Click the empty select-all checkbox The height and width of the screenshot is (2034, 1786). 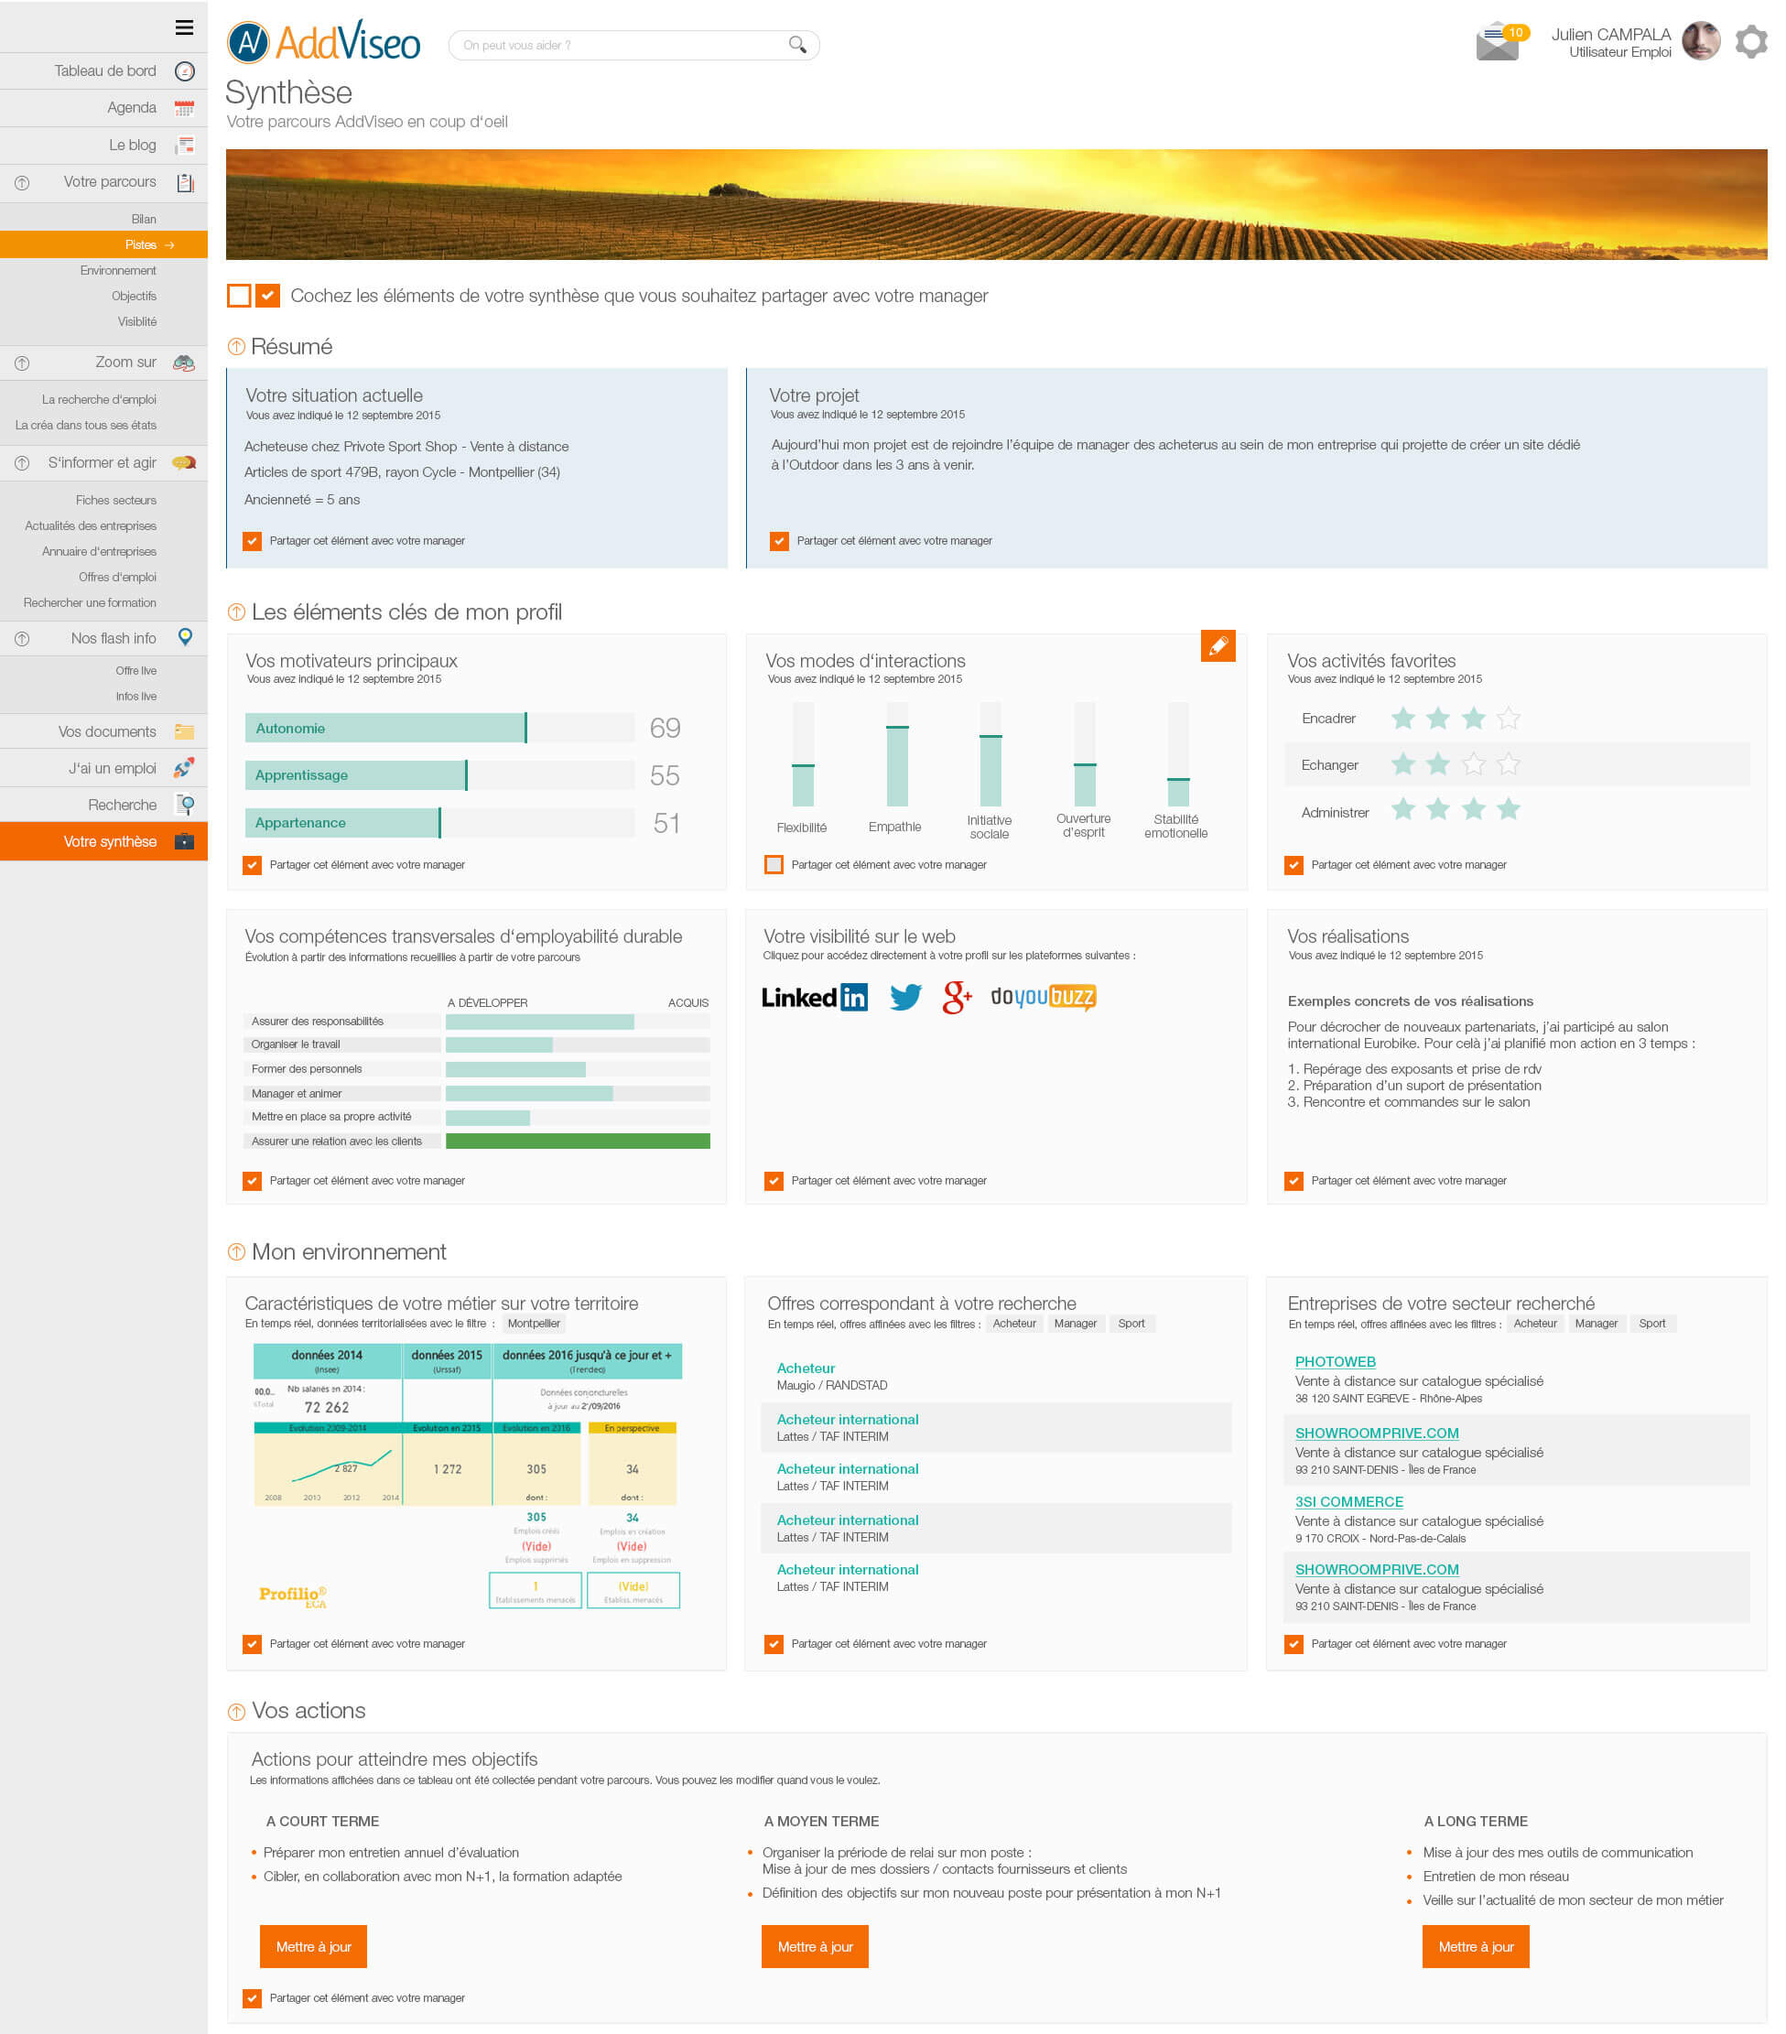(x=239, y=296)
